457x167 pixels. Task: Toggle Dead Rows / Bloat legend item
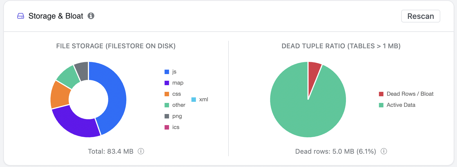(406, 94)
